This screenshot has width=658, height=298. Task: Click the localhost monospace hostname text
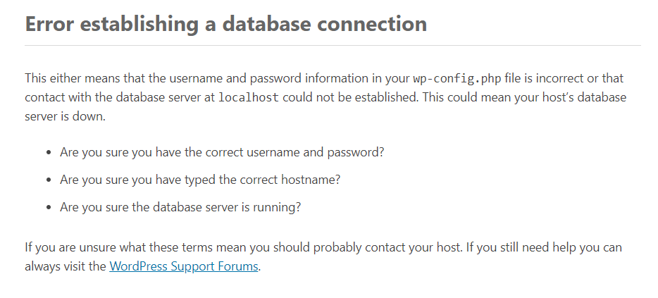point(249,97)
